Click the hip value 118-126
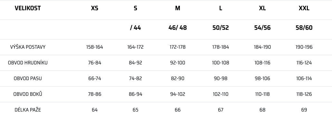 pyautogui.click(x=304, y=94)
